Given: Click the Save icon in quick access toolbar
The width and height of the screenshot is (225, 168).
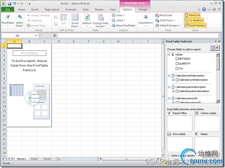Looking at the screenshot, I should click(9, 3).
